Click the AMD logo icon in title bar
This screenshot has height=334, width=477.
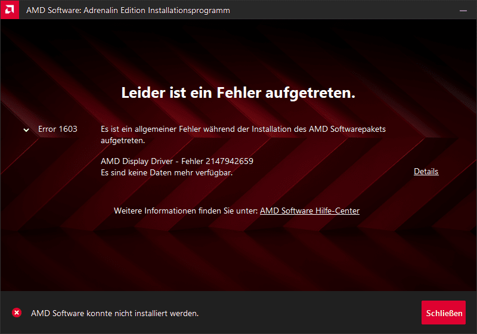pyautogui.click(x=10, y=10)
